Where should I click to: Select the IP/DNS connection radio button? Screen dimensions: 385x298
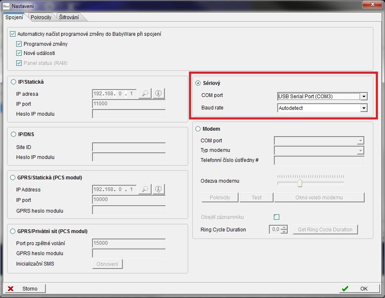[13, 135]
